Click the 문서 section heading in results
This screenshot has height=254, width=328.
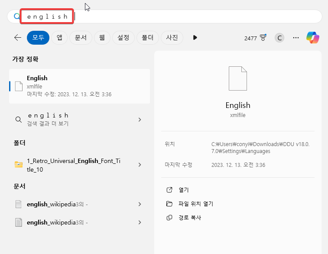click(19, 186)
